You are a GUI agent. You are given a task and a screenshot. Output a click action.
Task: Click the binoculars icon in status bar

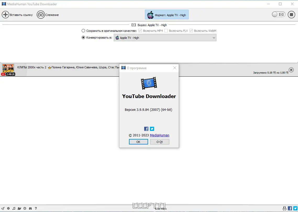[30, 208]
